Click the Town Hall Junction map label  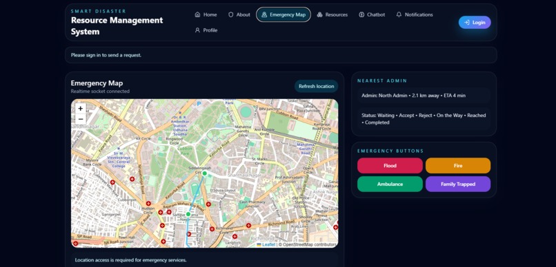click(127, 239)
